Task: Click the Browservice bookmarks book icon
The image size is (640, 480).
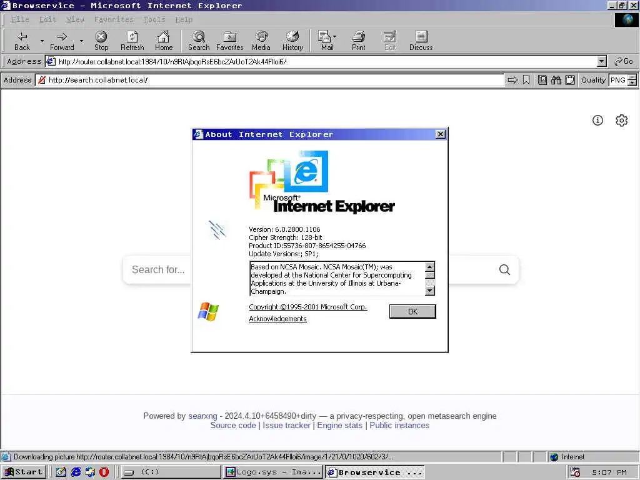Action: [x=542, y=80]
